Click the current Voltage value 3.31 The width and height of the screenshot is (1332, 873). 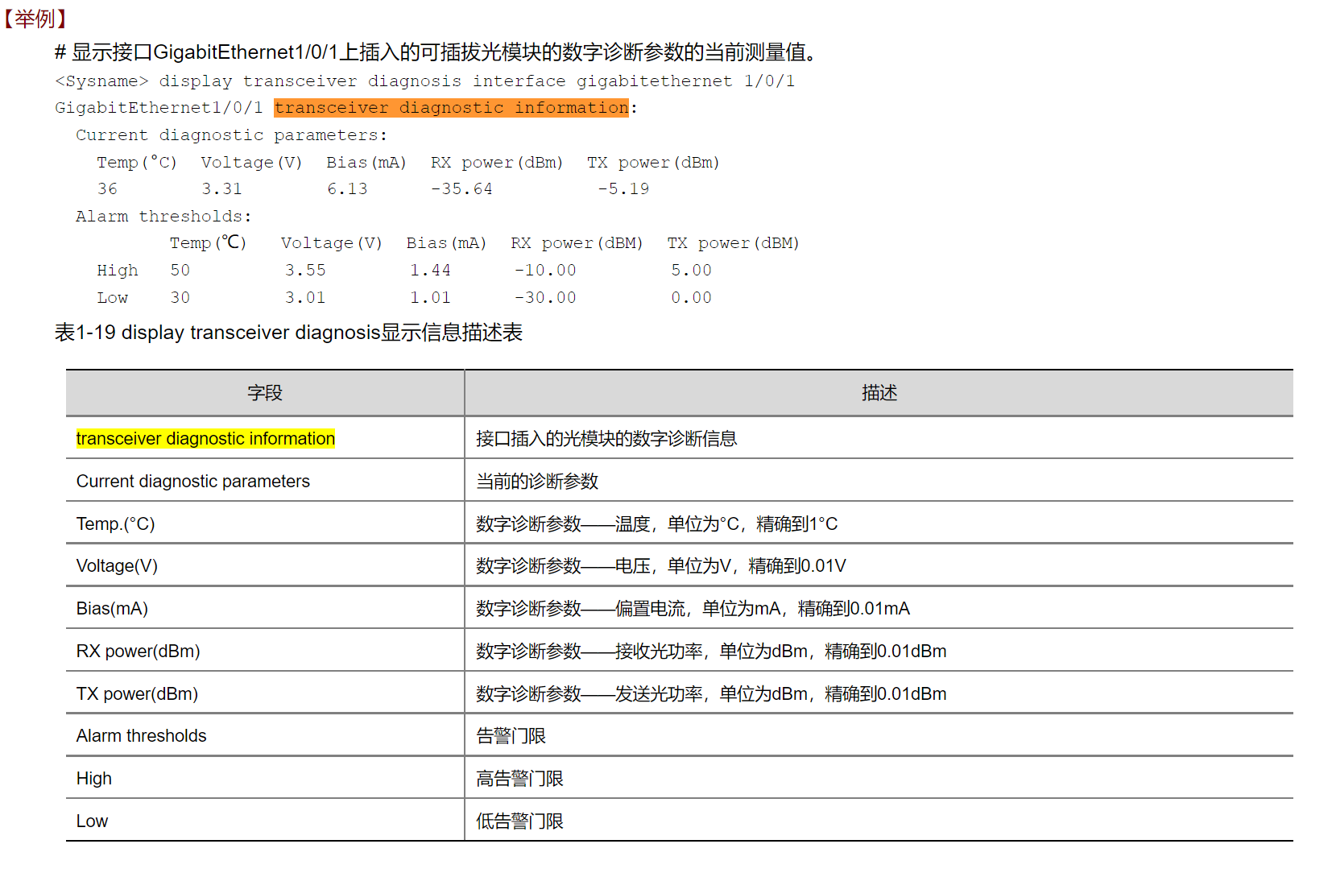pyautogui.click(x=221, y=189)
